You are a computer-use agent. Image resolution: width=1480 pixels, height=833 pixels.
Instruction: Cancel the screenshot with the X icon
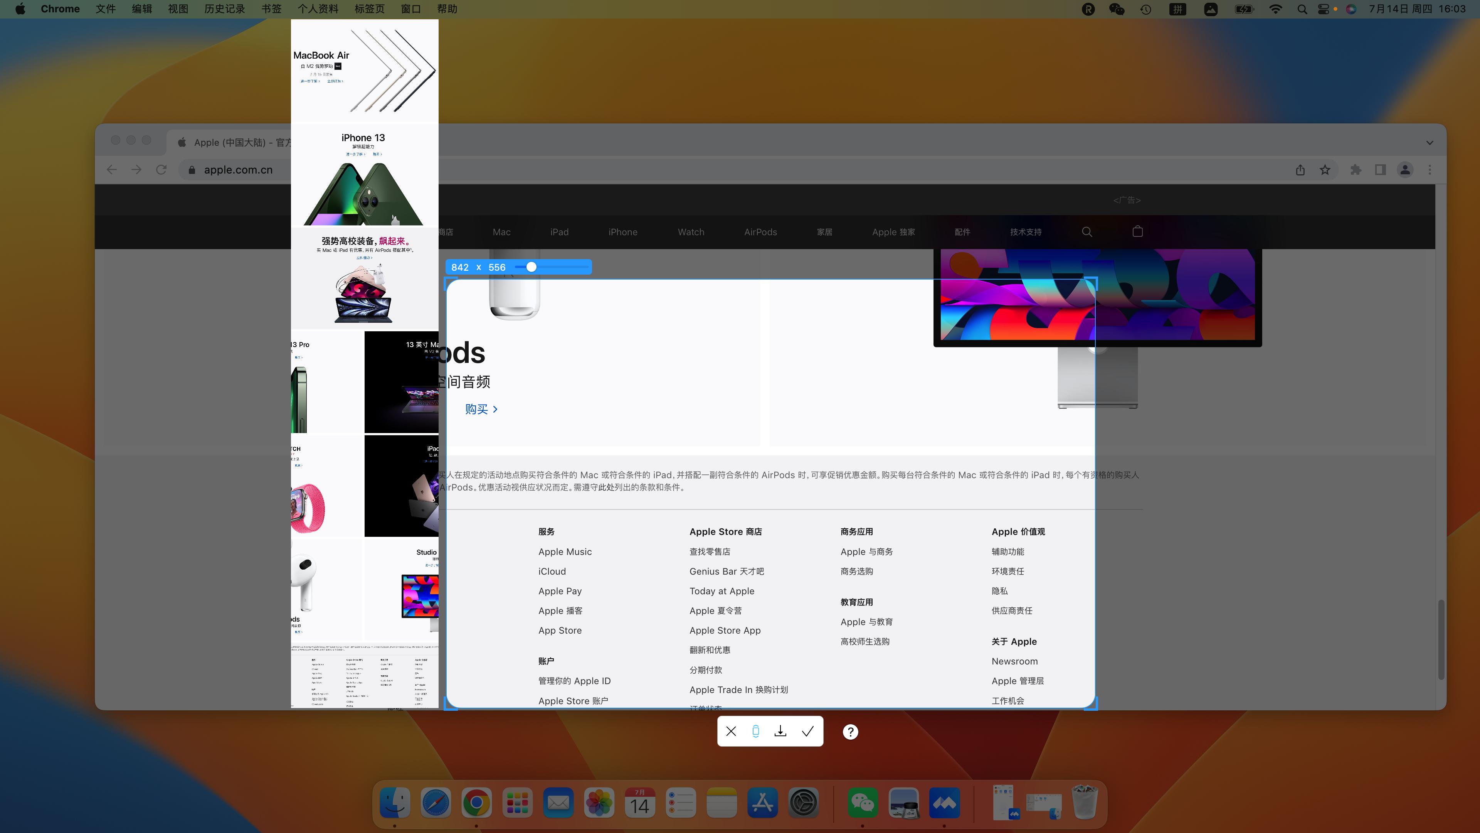[x=731, y=731]
